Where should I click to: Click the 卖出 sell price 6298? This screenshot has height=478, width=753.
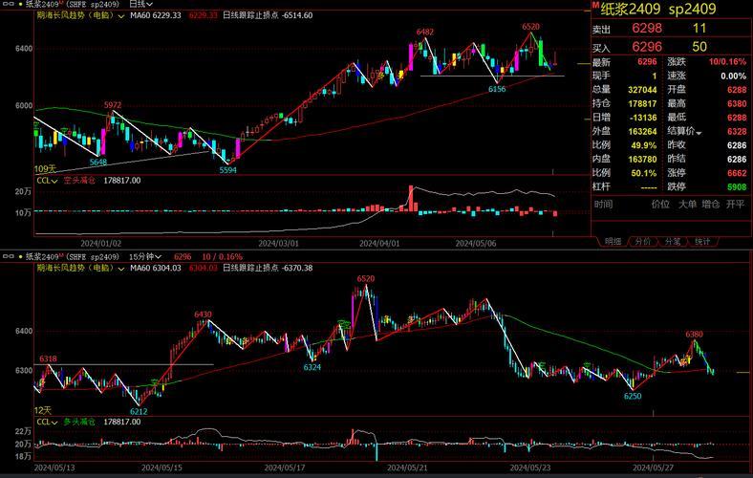point(646,29)
